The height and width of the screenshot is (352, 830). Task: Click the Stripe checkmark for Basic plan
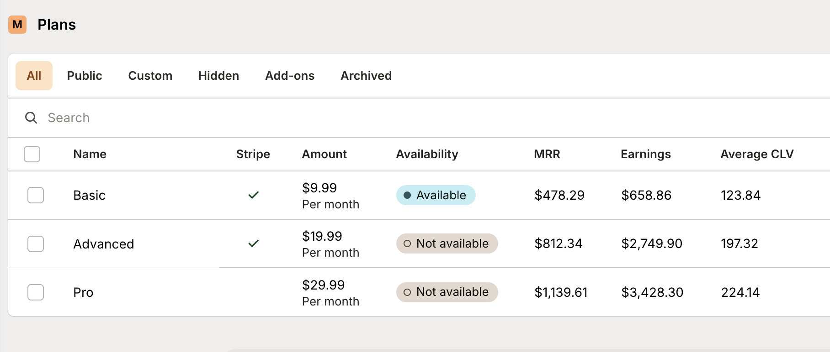(253, 195)
